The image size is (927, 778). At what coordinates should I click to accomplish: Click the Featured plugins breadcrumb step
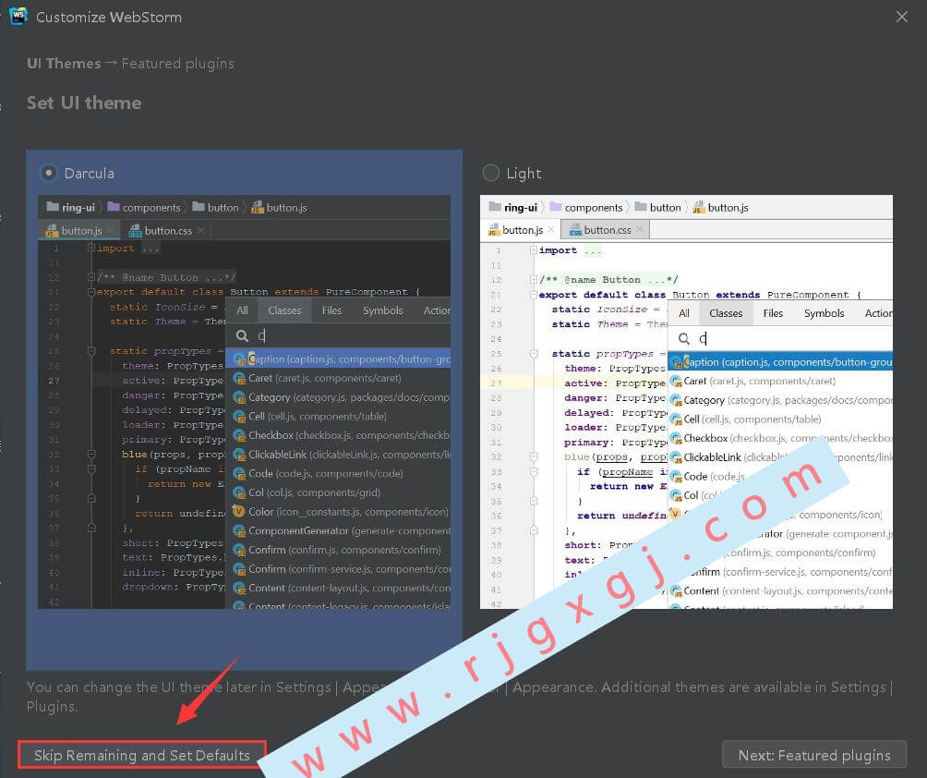coord(177,64)
